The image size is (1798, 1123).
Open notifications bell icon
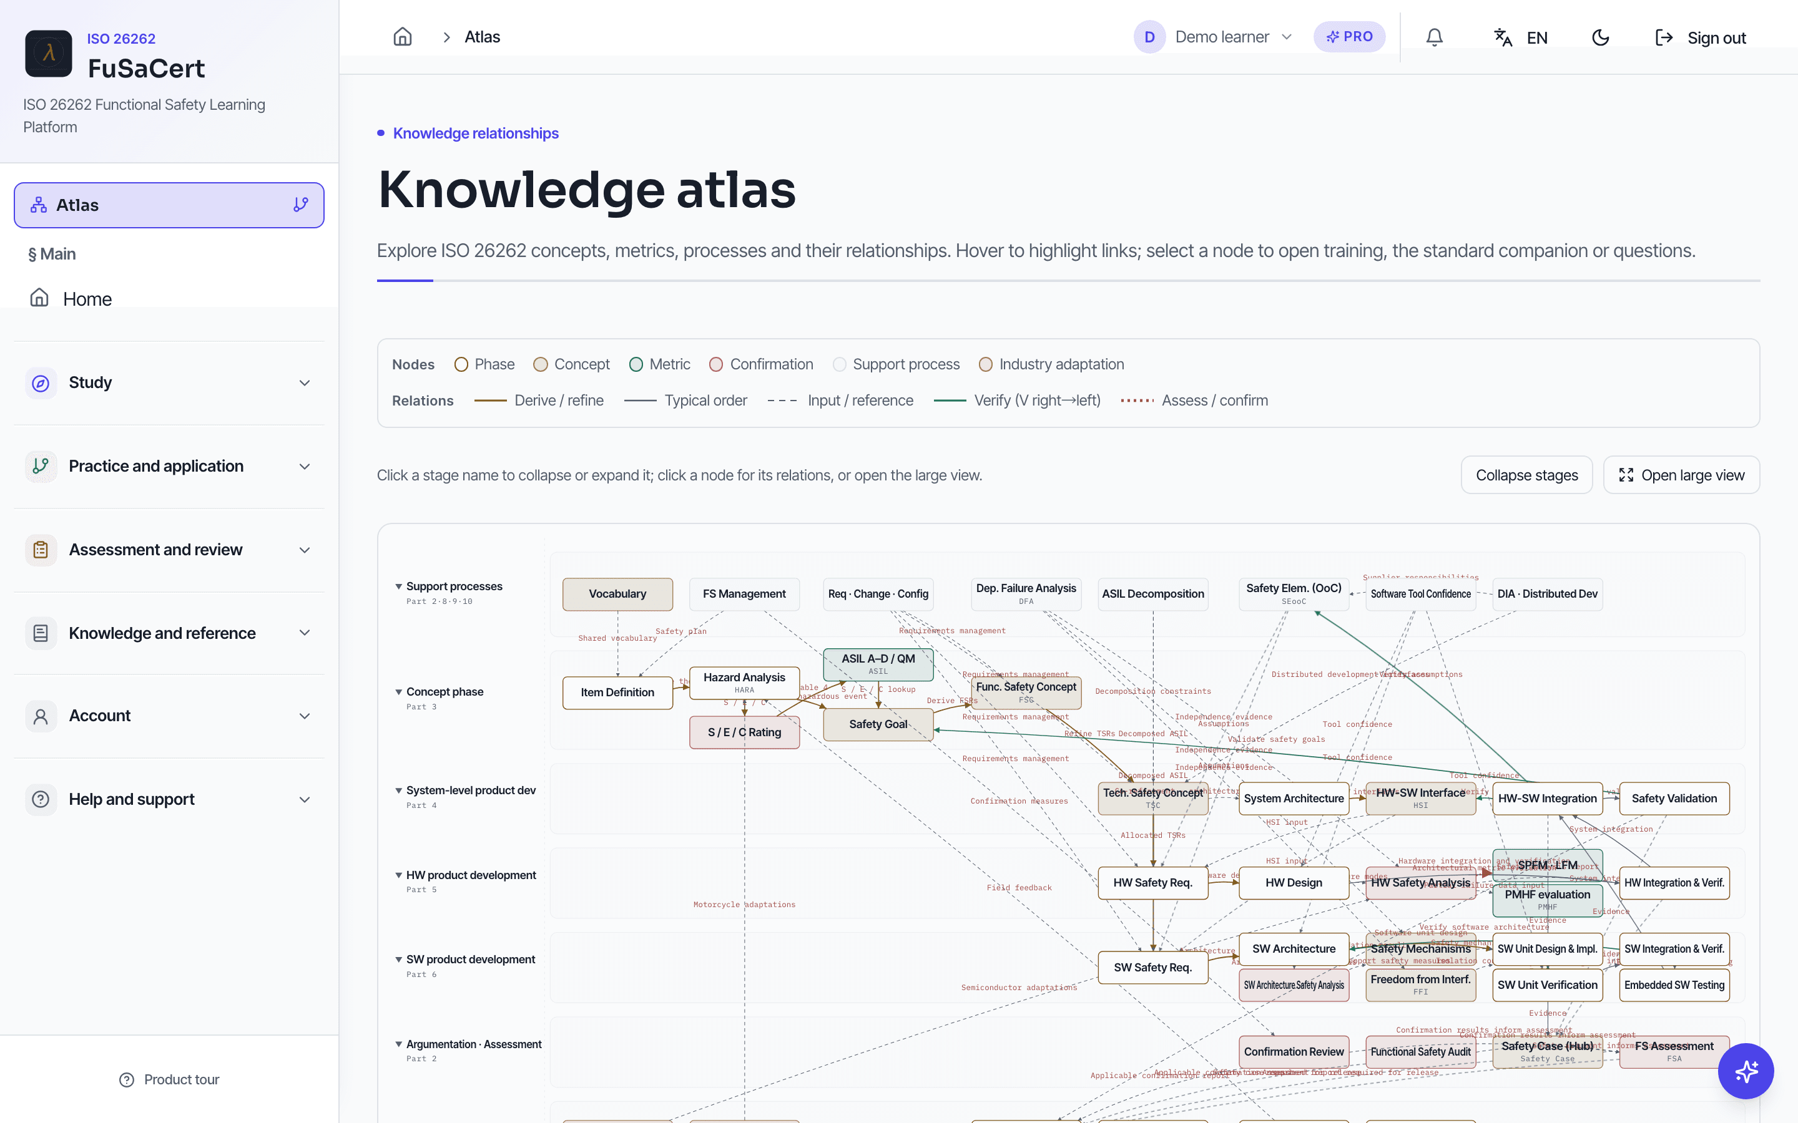coord(1435,37)
